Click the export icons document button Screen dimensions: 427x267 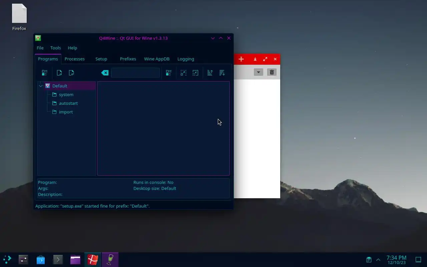[x=59, y=73]
